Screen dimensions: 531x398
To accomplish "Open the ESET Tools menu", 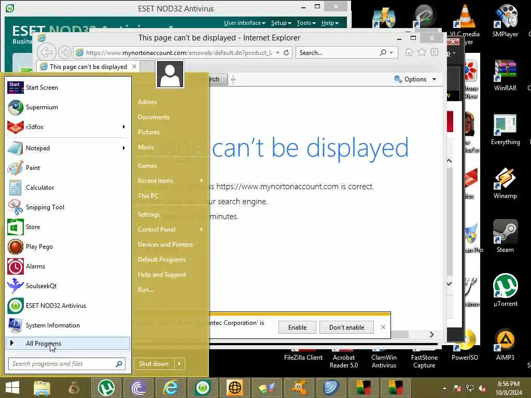I will pos(306,23).
